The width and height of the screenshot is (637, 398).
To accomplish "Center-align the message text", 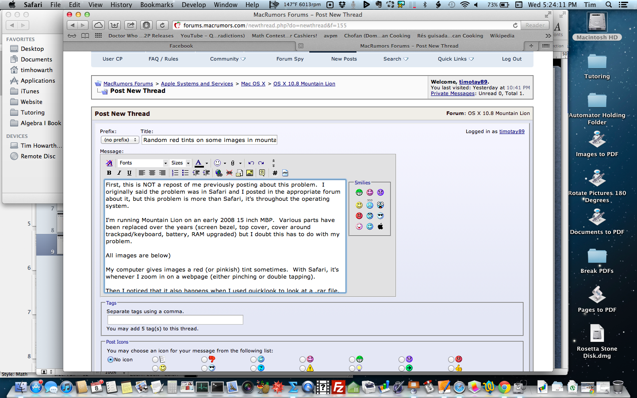I will (152, 173).
